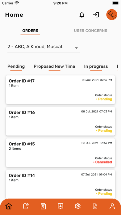Open the orange restaurant profile avatar
The width and height of the screenshot is (121, 215).
pos(112,15)
